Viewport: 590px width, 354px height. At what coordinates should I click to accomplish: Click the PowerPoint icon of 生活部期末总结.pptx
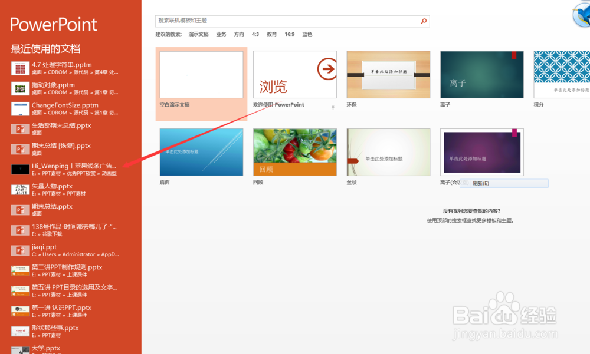(x=20, y=129)
